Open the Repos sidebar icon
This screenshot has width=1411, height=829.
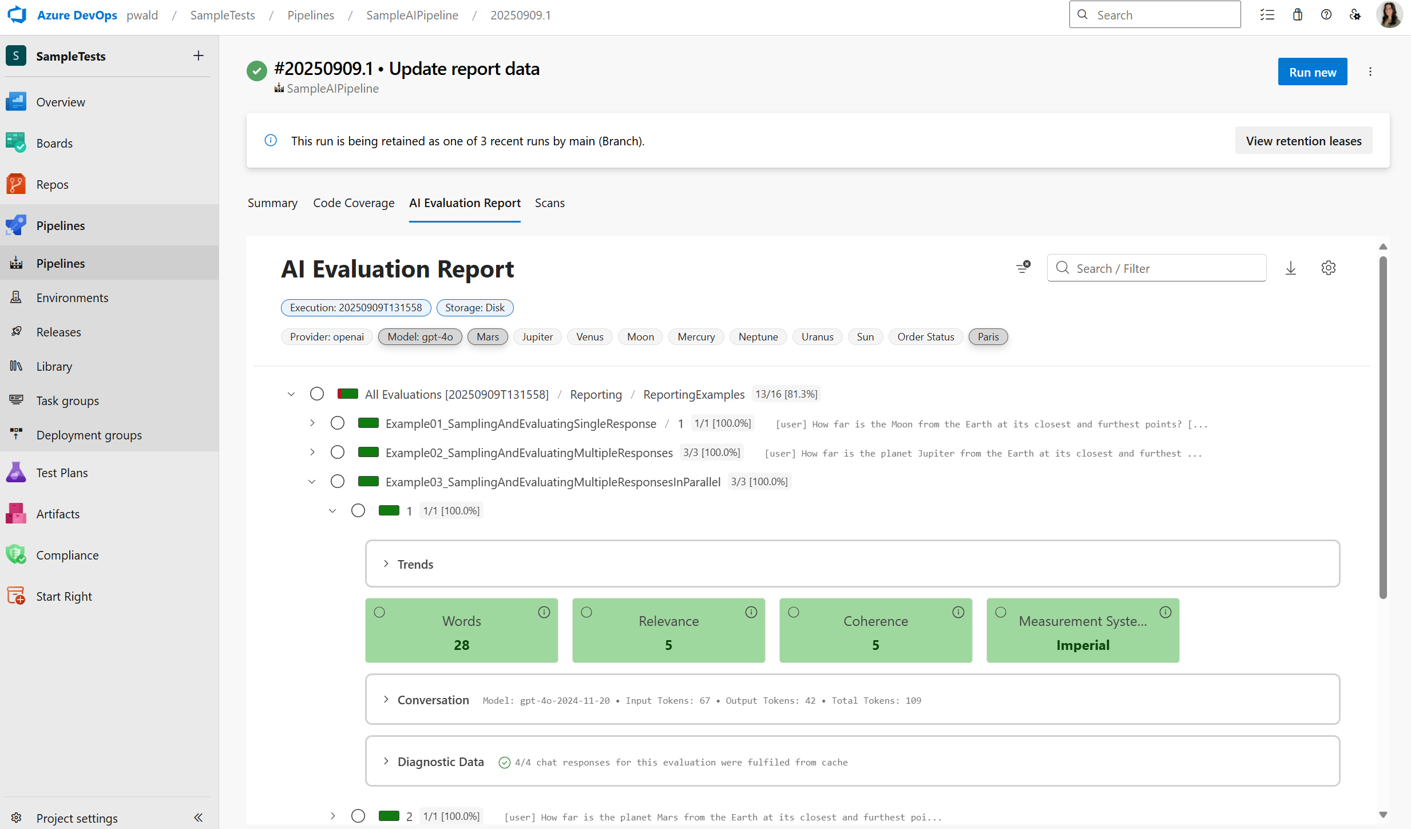coord(16,184)
